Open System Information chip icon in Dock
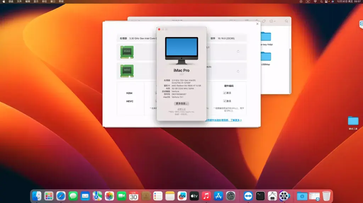This screenshot has width=363, height=203. (272, 196)
